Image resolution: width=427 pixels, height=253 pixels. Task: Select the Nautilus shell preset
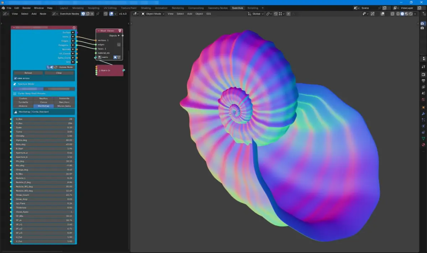43,99
